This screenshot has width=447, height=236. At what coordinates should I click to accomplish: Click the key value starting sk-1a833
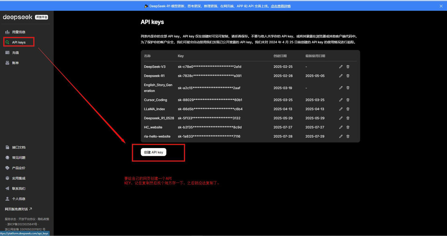pyautogui.click(x=209, y=136)
